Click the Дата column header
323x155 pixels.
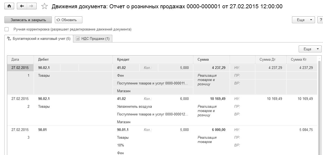(15, 60)
